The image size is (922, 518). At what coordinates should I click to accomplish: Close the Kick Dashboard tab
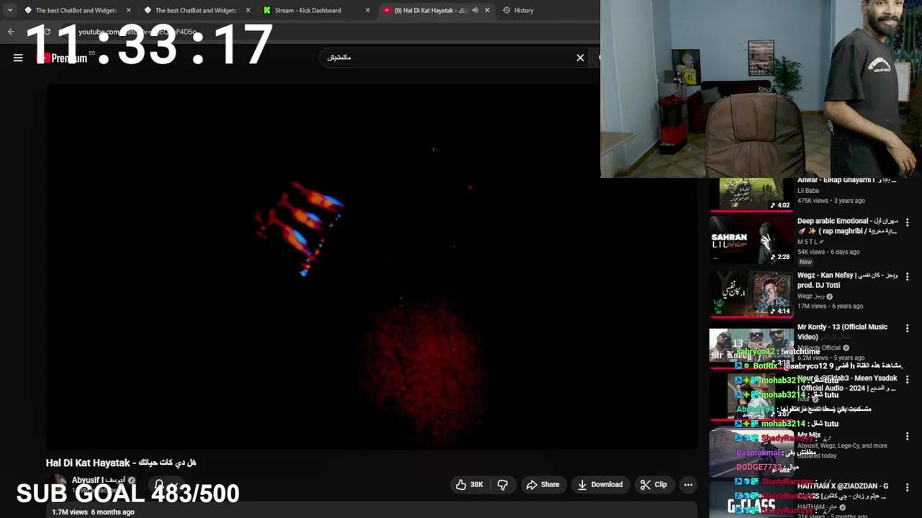point(367,10)
